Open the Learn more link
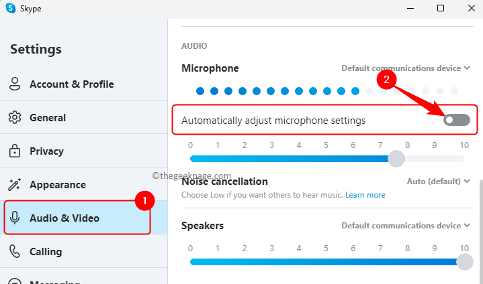 (365, 195)
